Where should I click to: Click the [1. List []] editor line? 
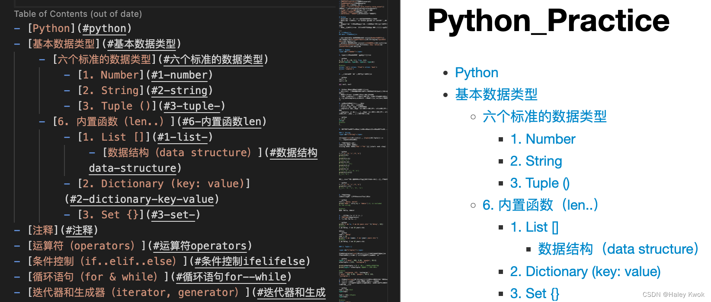[138, 137]
